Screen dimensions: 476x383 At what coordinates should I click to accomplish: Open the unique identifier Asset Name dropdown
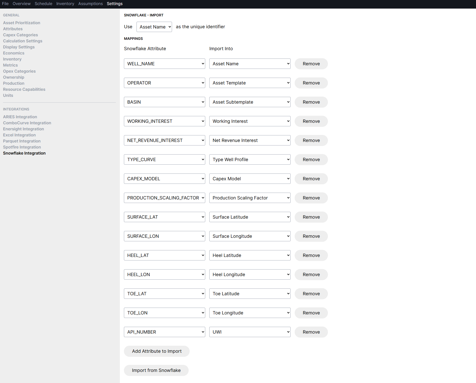pyautogui.click(x=154, y=27)
